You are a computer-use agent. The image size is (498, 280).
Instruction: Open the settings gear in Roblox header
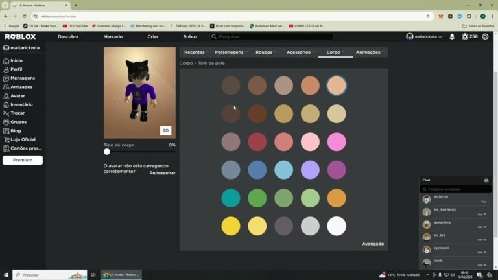pos(485,36)
